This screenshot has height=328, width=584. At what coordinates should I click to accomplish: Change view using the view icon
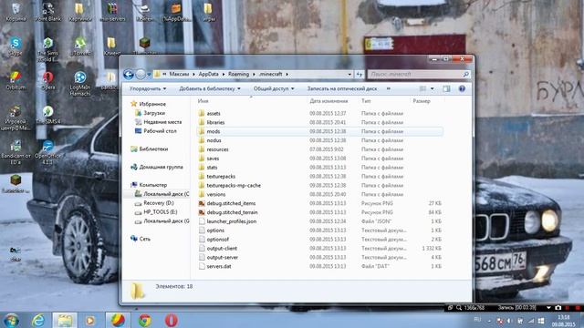point(422,89)
